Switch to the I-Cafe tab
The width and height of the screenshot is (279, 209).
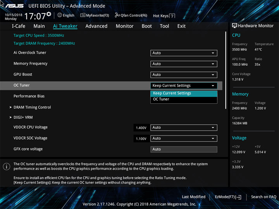(19, 26)
